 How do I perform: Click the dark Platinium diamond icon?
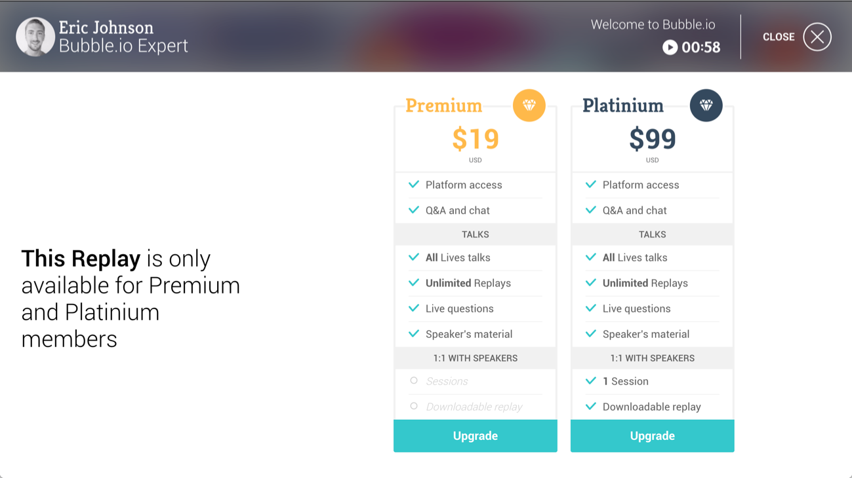point(706,105)
